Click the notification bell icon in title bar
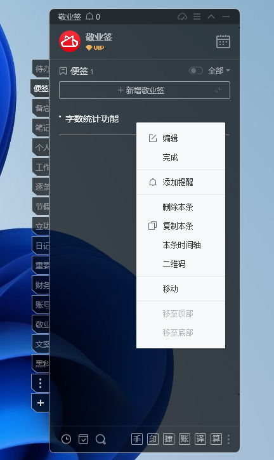 [89, 16]
